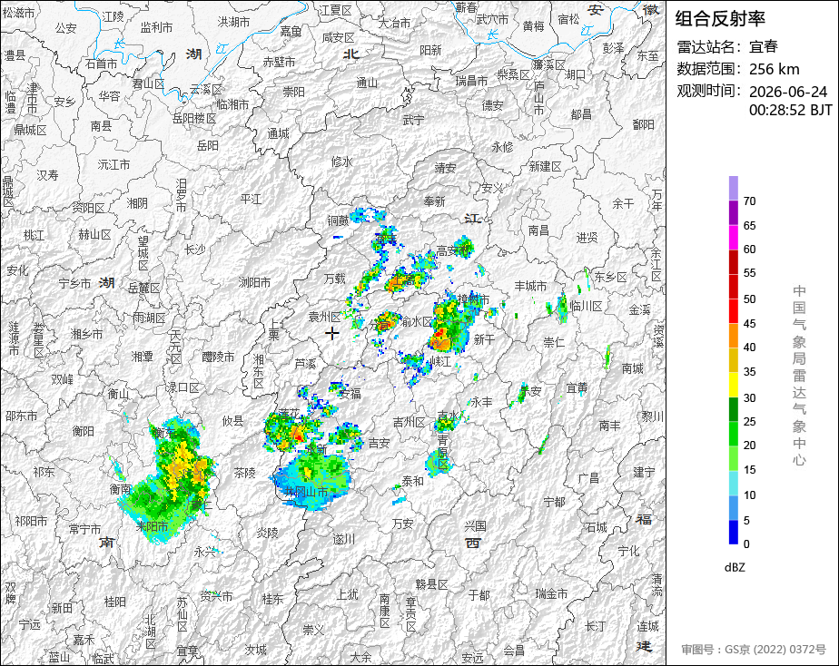The image size is (839, 666).
Task: Click the dBZ unit label below legend
Action: pos(735,567)
